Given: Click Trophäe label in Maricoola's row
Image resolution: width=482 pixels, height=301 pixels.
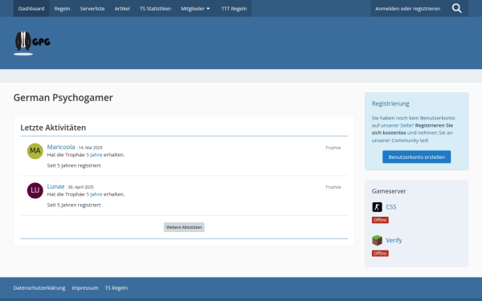Looking at the screenshot, I should point(333,148).
